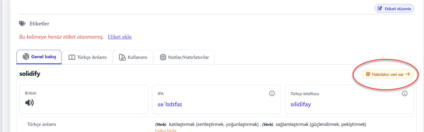Click the Türkçe anlamı row label

[42, 124]
